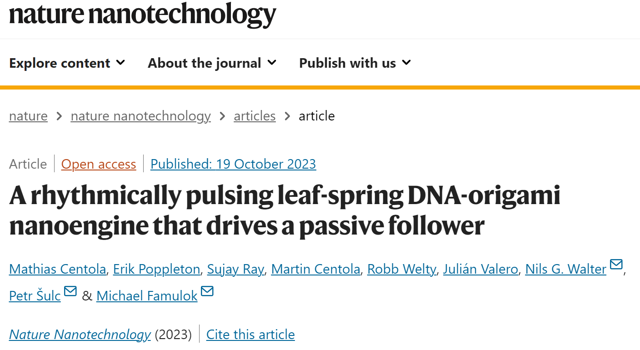Navigate to the articles breadcrumb
The width and height of the screenshot is (640, 350).
[255, 116]
